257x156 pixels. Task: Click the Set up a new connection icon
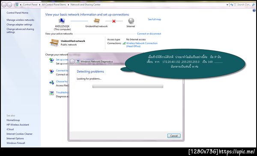(x=52, y=61)
